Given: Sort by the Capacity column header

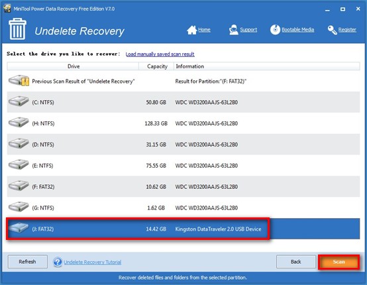Looking at the screenshot, I should 156,66.
